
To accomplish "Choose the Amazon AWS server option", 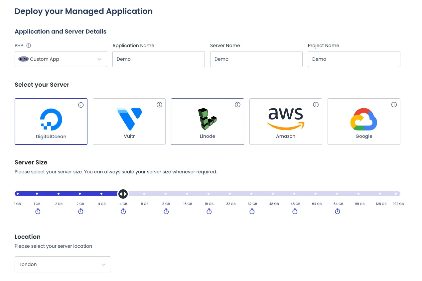I will [286, 122].
